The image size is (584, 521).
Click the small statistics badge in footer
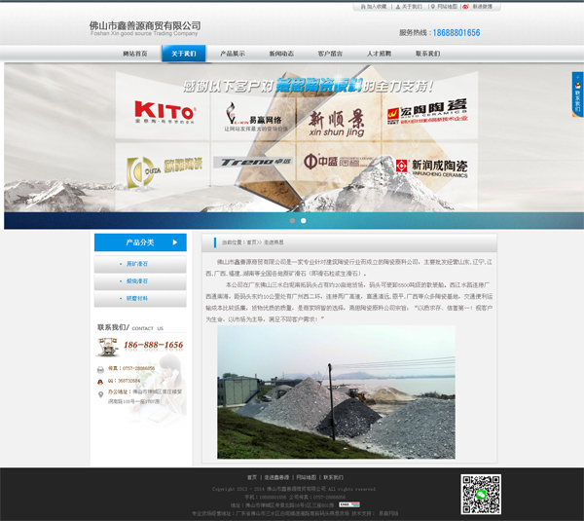tap(349, 504)
